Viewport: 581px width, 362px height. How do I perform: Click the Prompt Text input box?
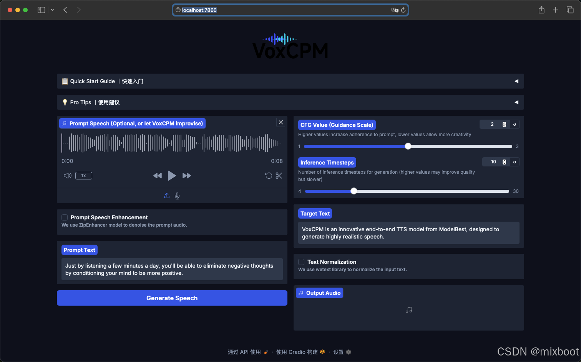point(172,269)
